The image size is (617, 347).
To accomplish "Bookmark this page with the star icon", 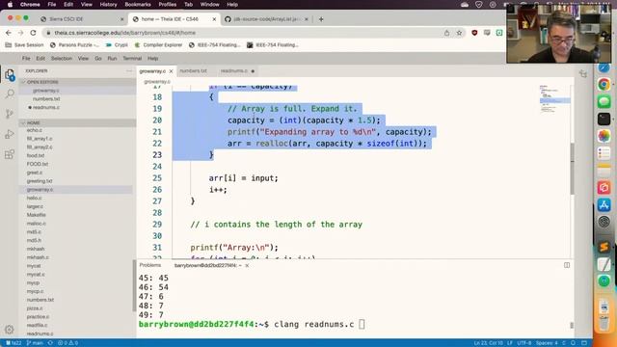I will [459, 33].
